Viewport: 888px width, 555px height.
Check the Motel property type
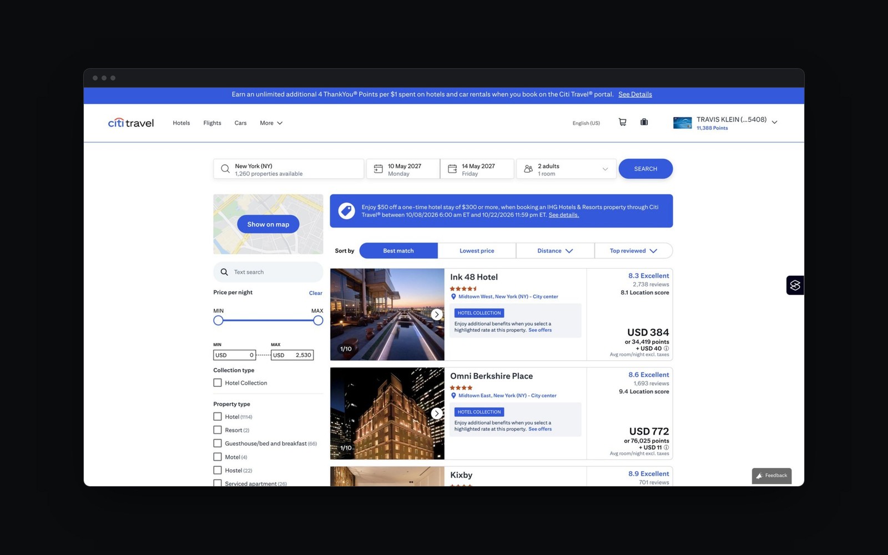click(x=218, y=457)
